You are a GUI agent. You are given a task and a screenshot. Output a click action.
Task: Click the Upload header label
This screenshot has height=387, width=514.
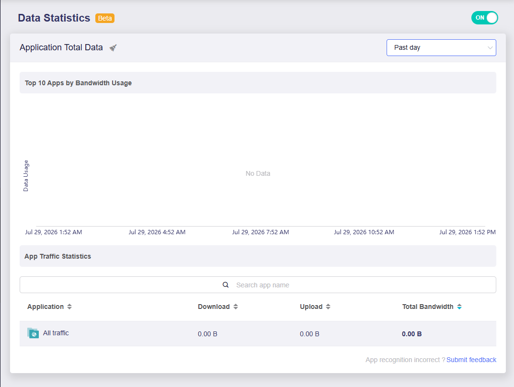[311, 307]
